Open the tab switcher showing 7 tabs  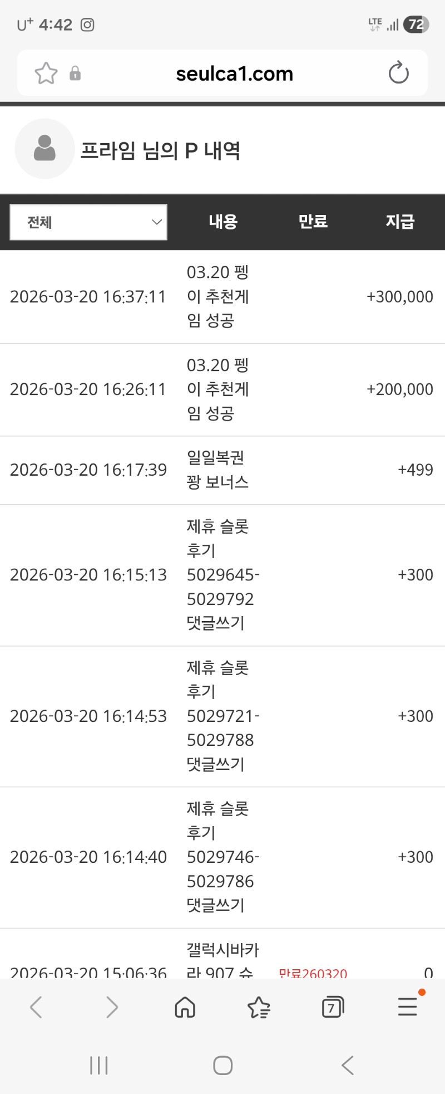point(333,1007)
